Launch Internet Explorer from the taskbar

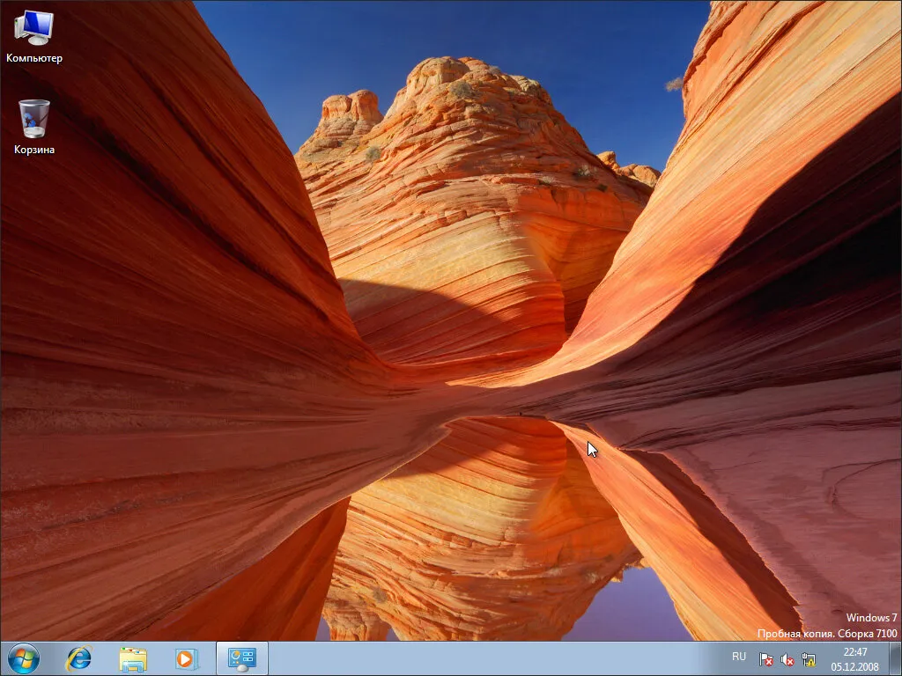point(78,658)
